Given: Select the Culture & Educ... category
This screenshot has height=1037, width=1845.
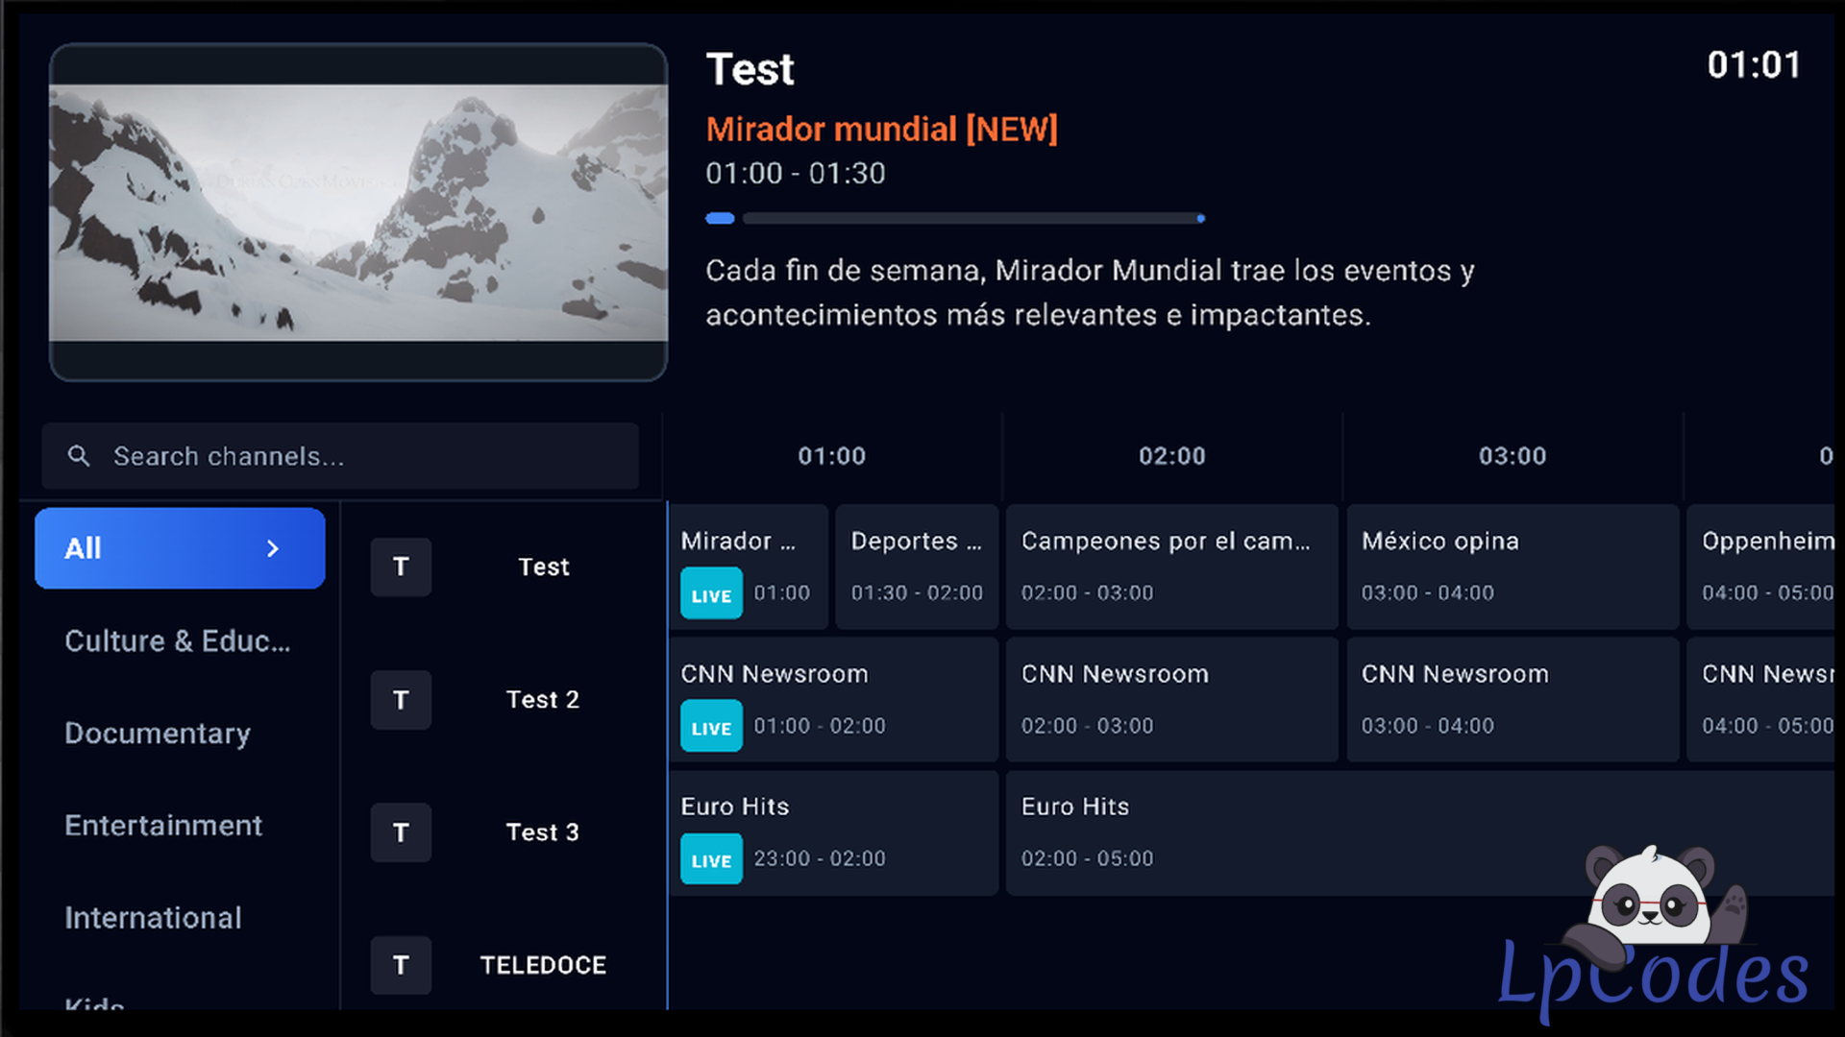Looking at the screenshot, I should click(x=178, y=641).
